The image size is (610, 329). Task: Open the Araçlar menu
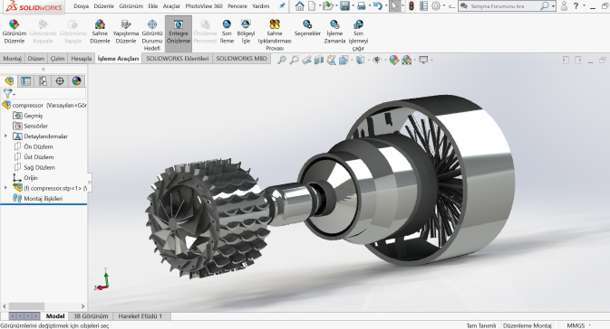pos(171,6)
